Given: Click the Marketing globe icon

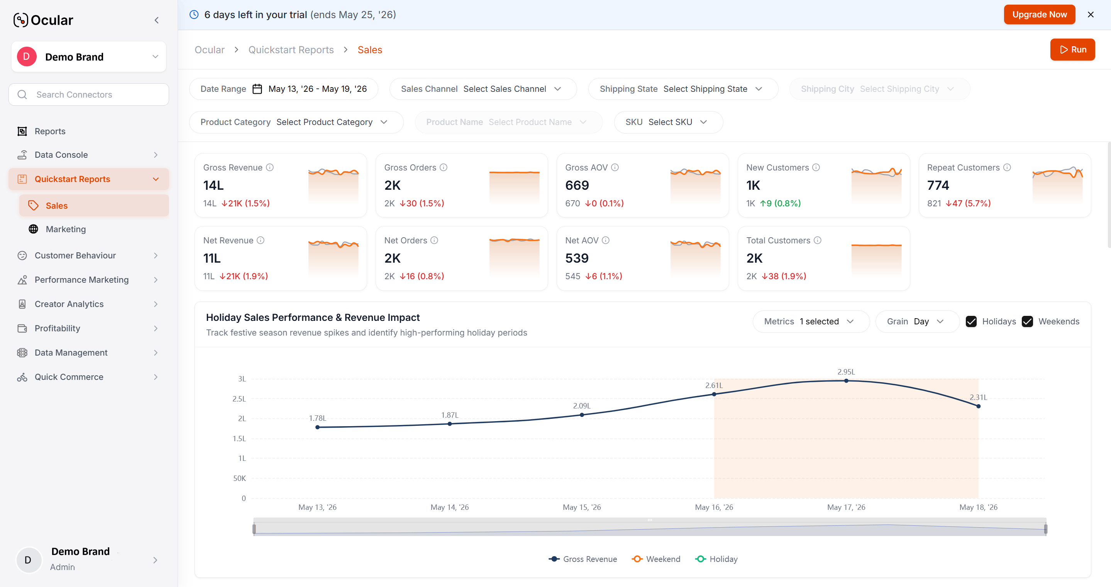Looking at the screenshot, I should (33, 229).
